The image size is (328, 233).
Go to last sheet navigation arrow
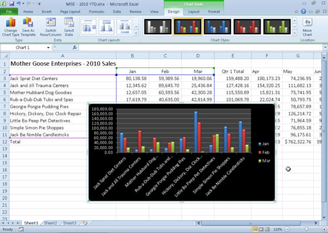point(18,223)
